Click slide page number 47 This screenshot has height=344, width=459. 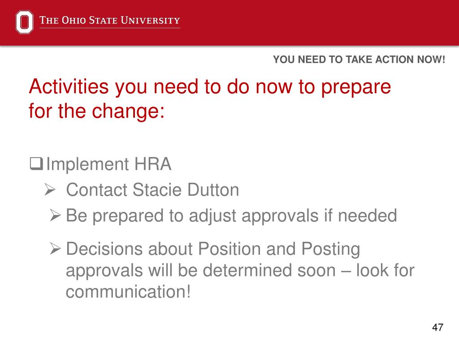[437, 327]
